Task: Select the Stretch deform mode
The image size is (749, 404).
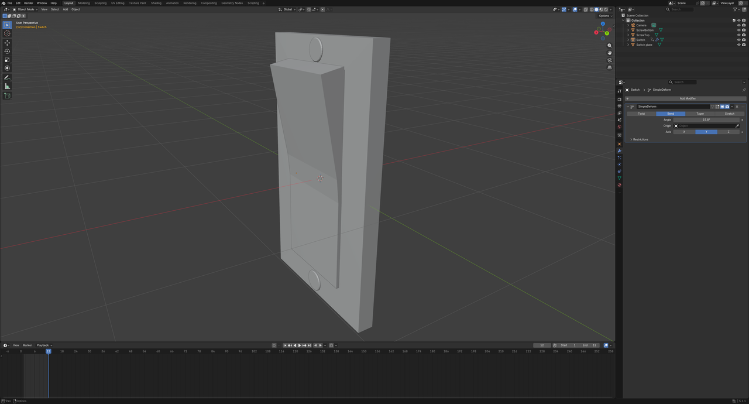Action: click(x=730, y=114)
